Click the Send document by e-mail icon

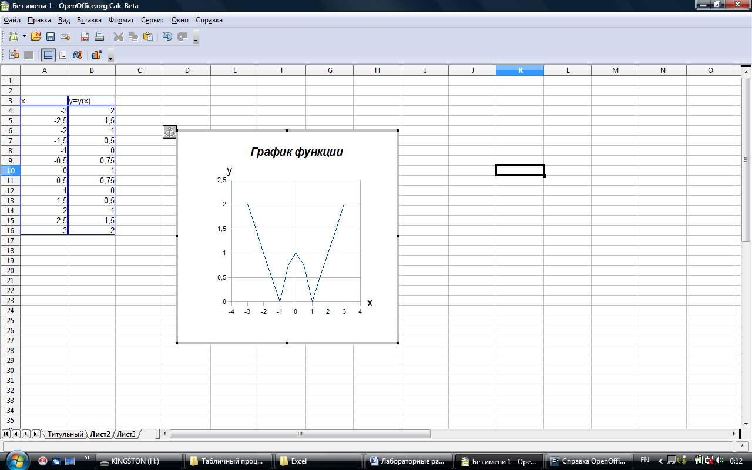click(65, 36)
